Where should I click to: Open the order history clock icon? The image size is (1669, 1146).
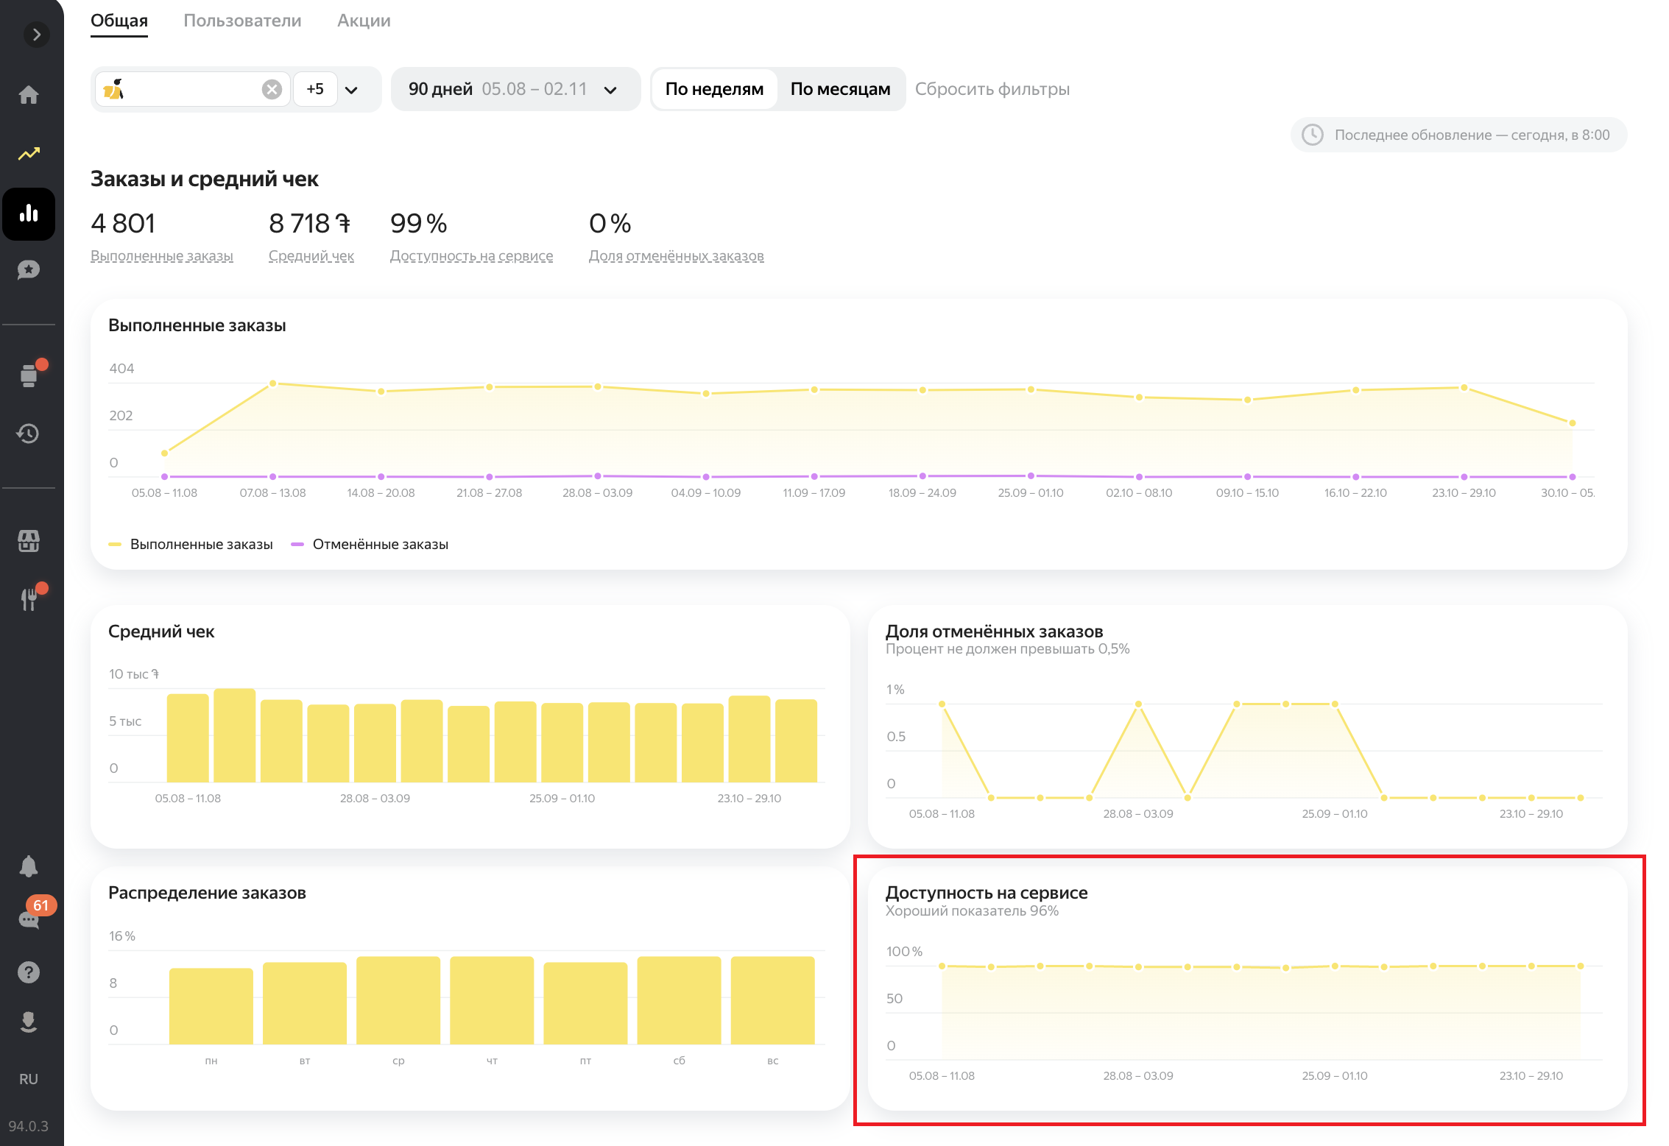(x=29, y=434)
